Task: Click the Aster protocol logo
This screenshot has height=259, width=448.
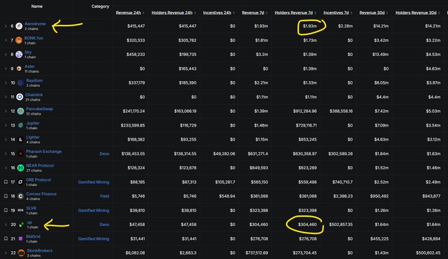Action: tap(19, 69)
